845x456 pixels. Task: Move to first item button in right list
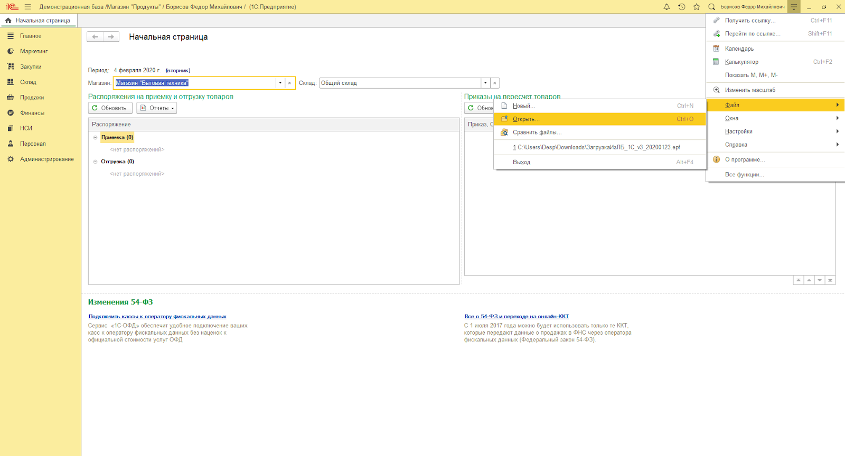(799, 280)
